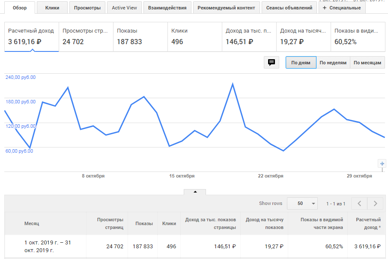Image resolution: width=388 pixels, height=259 pixels.
Task: Select the По неделям view button
Action: coord(333,63)
